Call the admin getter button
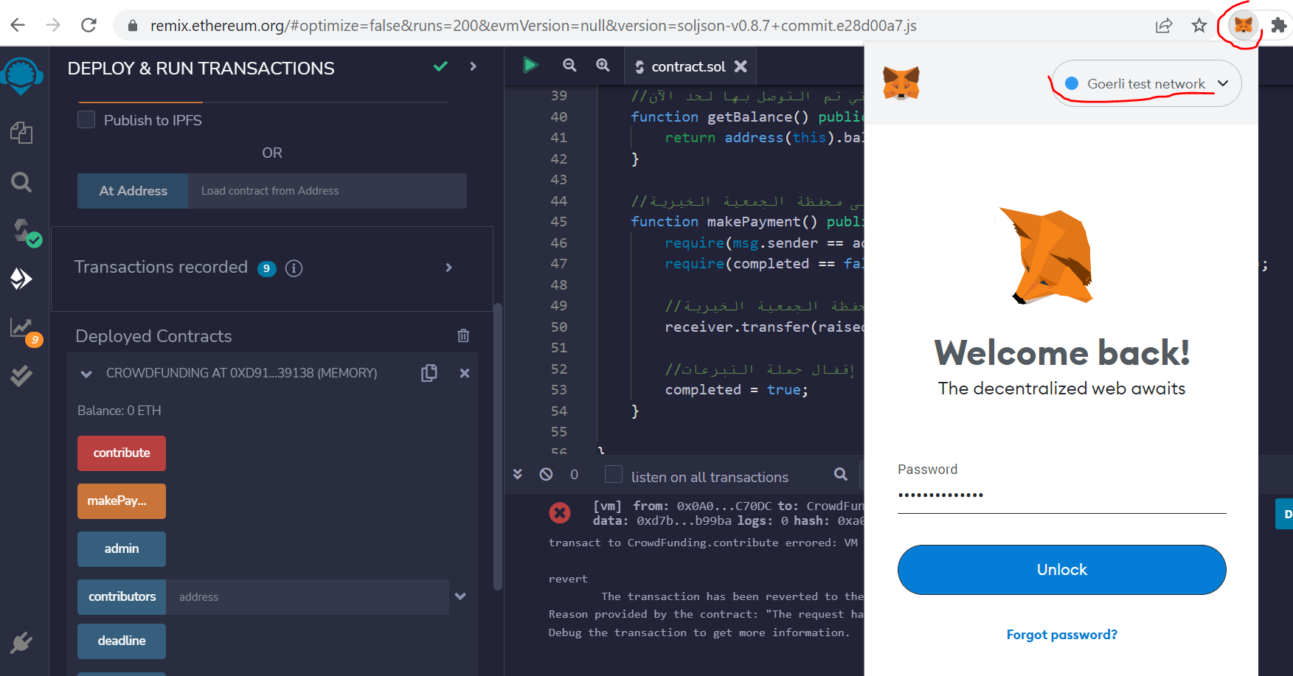This screenshot has width=1293, height=676. (x=122, y=549)
